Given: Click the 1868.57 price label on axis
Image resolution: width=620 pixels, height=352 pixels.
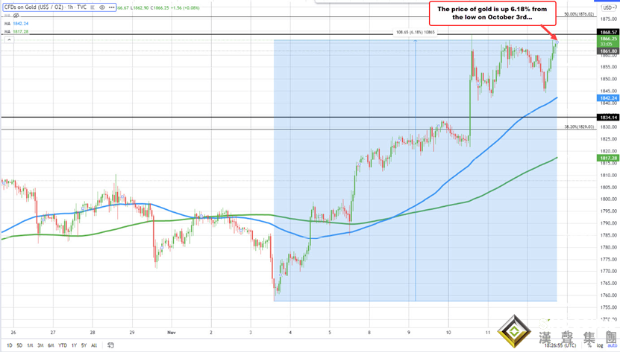Looking at the screenshot, I should click(608, 33).
